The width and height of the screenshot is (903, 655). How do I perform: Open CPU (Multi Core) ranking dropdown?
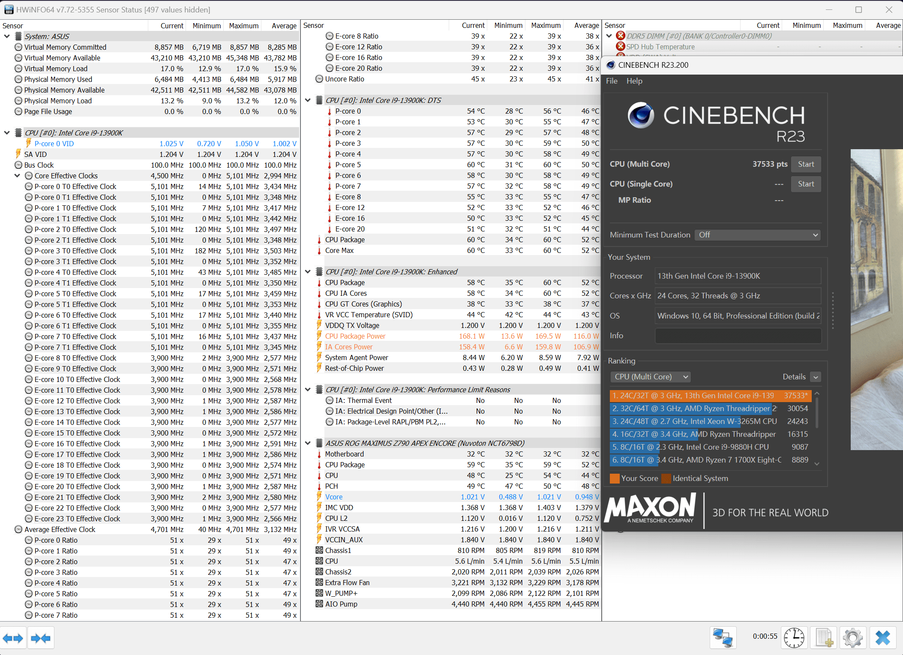tap(650, 377)
